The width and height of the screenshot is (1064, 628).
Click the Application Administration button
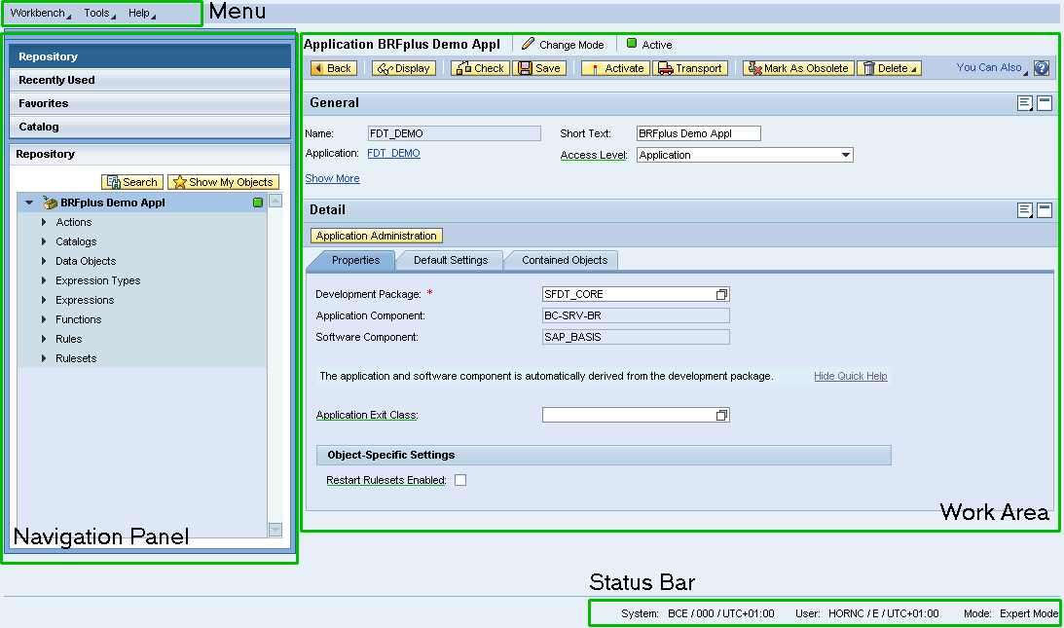tap(376, 236)
